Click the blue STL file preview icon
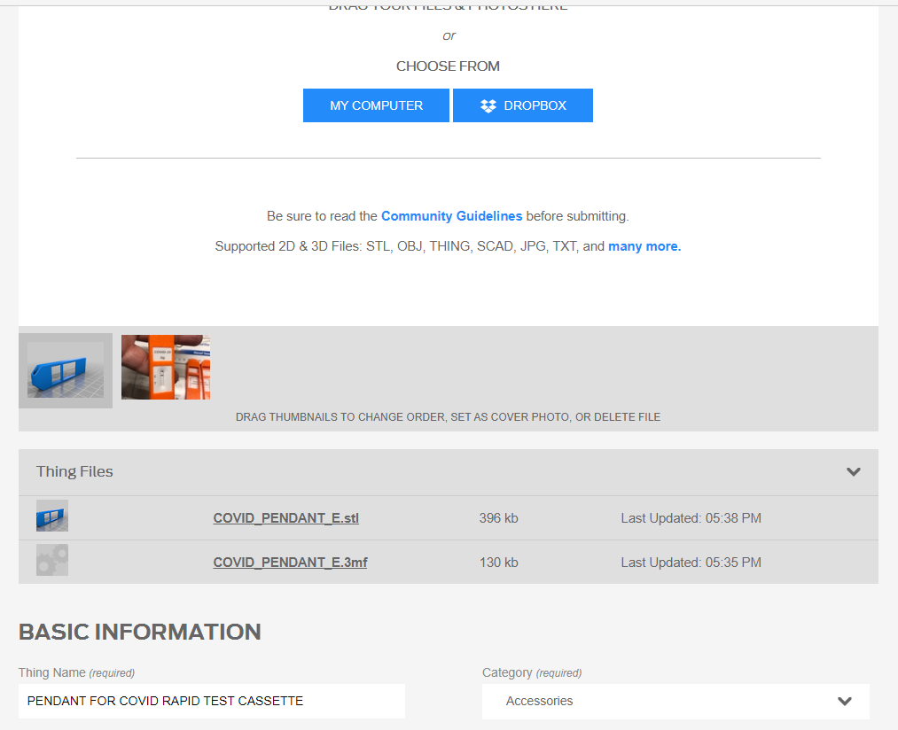This screenshot has height=730, width=898. 52,516
